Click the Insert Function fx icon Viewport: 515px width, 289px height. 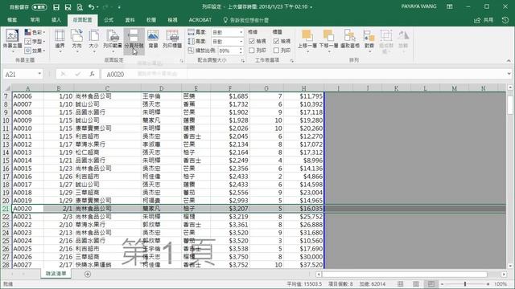tap(93, 74)
